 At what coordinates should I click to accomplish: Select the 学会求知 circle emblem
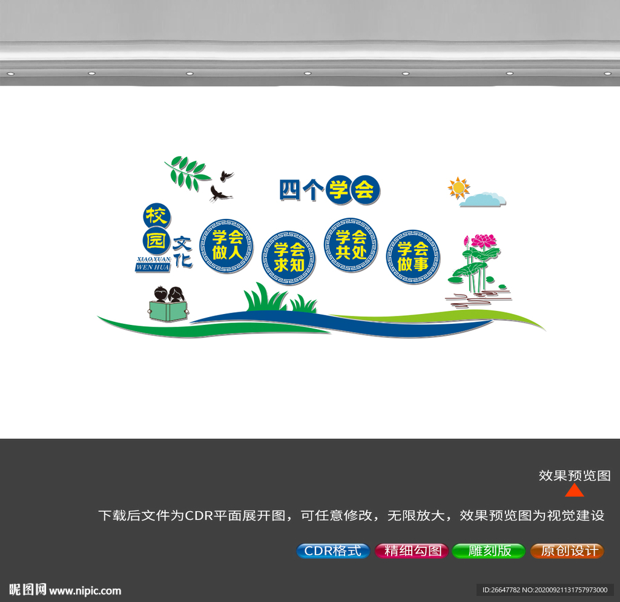290,258
